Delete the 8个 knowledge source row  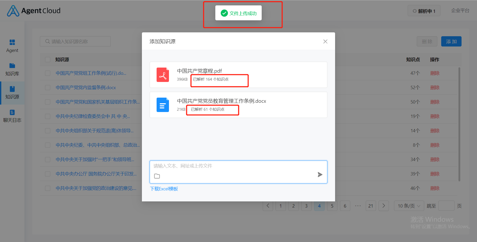(435, 145)
